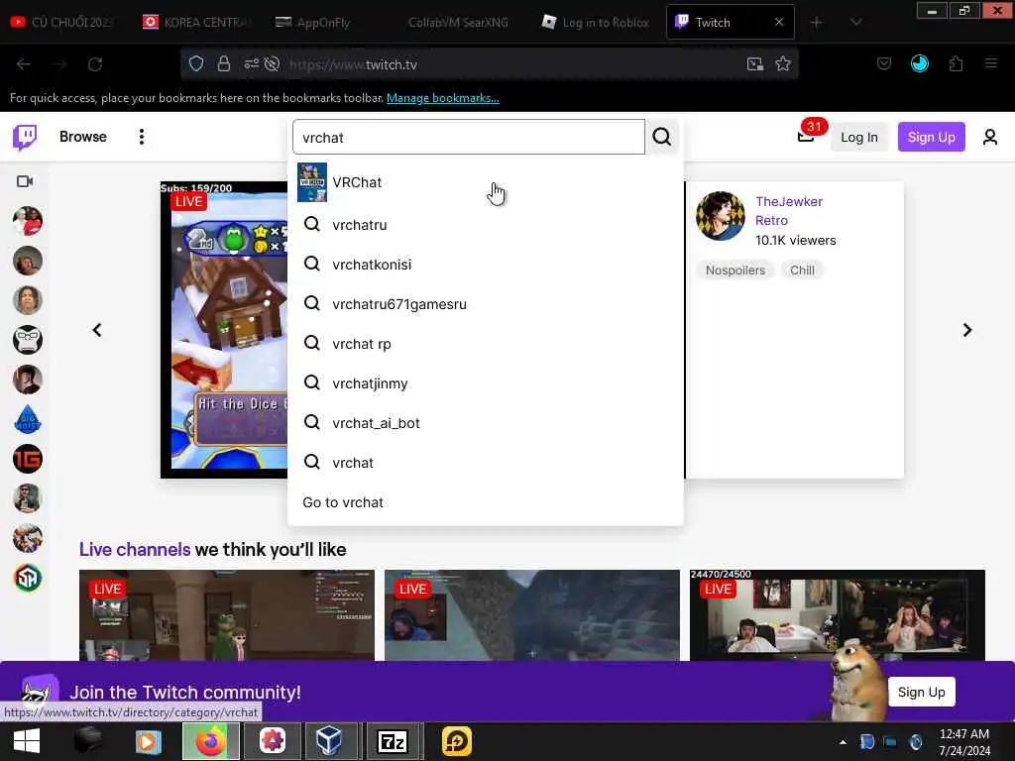Click the taskbar clock showing 12:47 AM
This screenshot has width=1015, height=761.
[x=963, y=742]
